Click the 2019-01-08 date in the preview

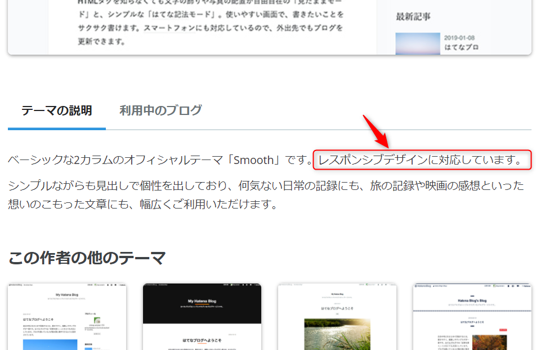pos(459,38)
